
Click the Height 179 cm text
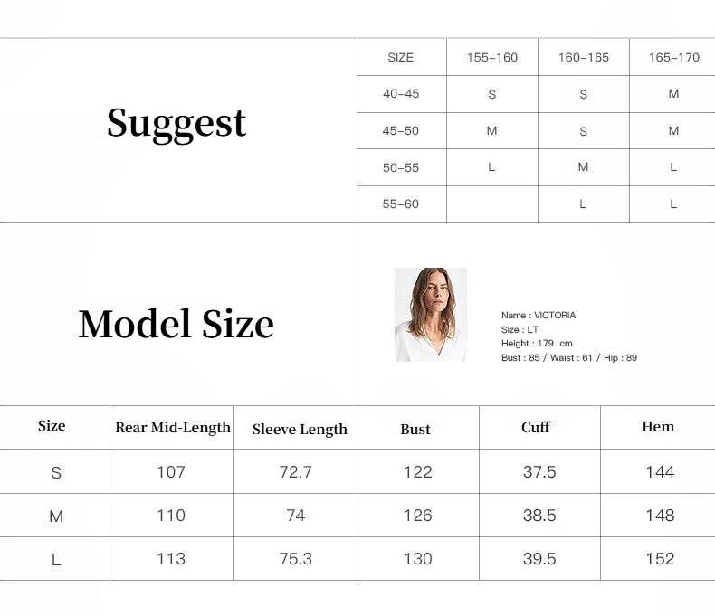(x=537, y=344)
